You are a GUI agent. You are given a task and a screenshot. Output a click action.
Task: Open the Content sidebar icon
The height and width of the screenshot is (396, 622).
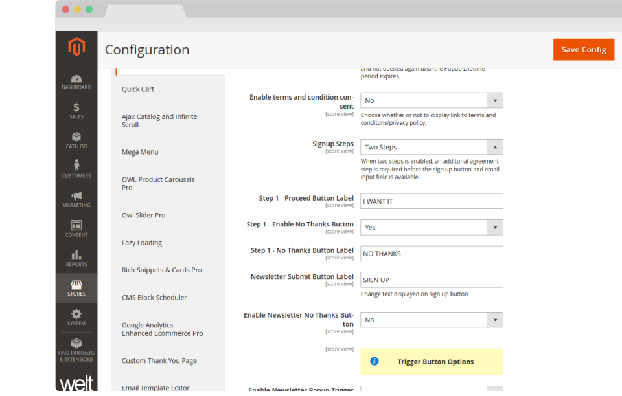pyautogui.click(x=76, y=226)
